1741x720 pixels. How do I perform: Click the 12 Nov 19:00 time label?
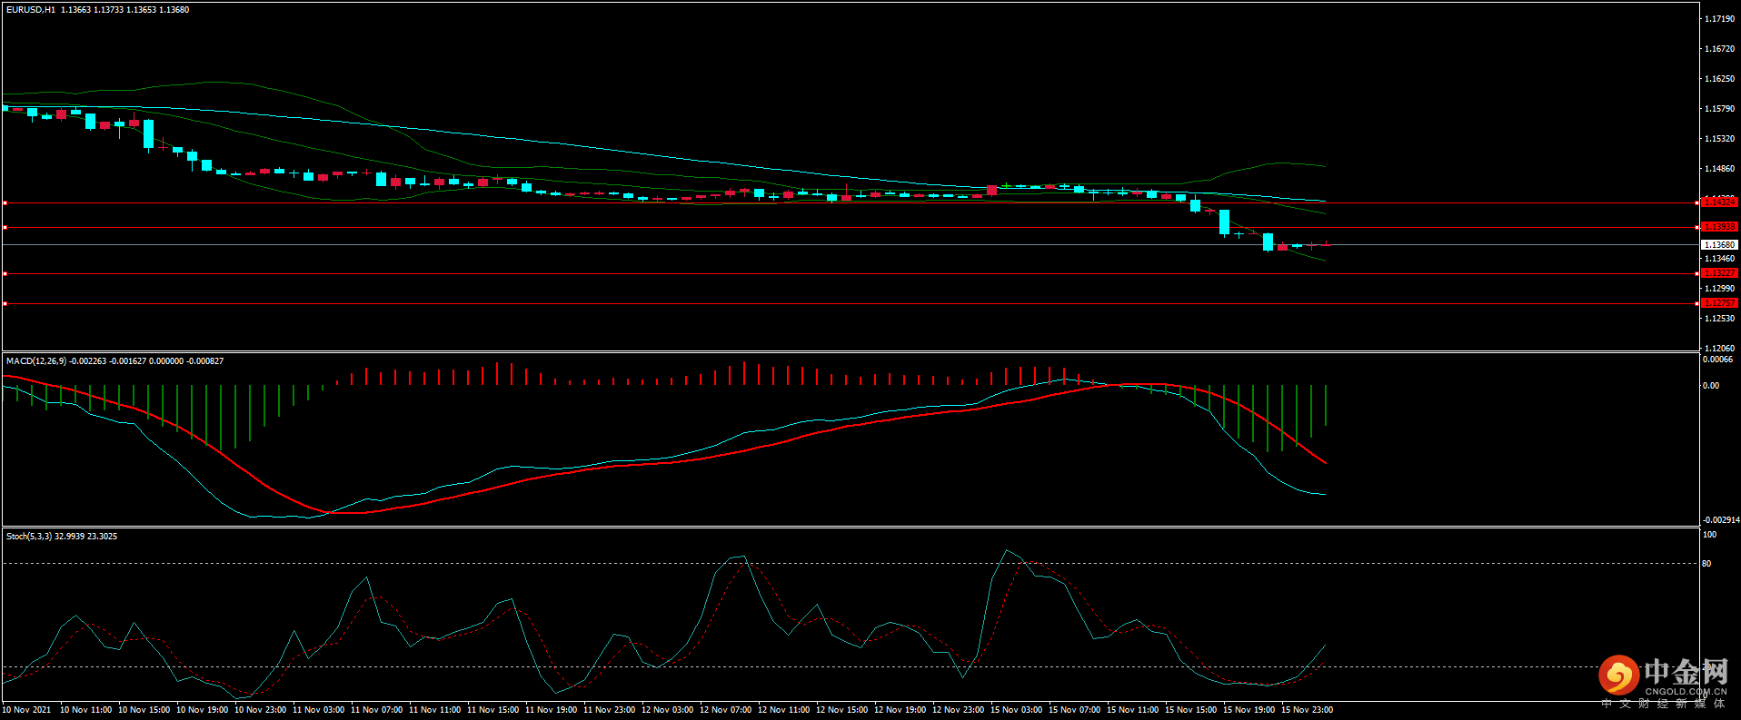click(x=900, y=710)
